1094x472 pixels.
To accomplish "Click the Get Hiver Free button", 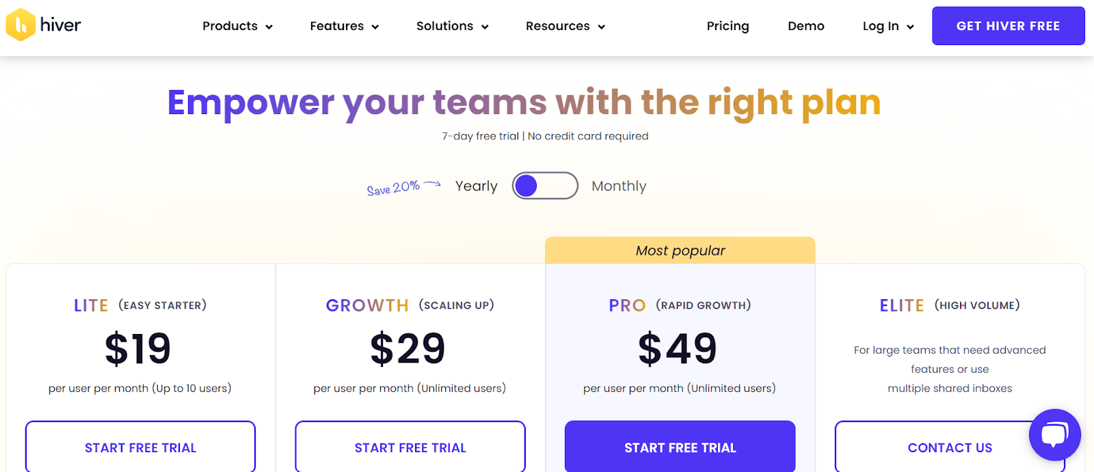I will click(1008, 26).
